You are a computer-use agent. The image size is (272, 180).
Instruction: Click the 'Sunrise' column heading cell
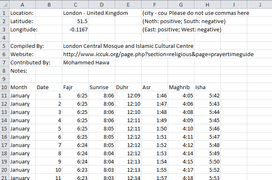point(102,87)
